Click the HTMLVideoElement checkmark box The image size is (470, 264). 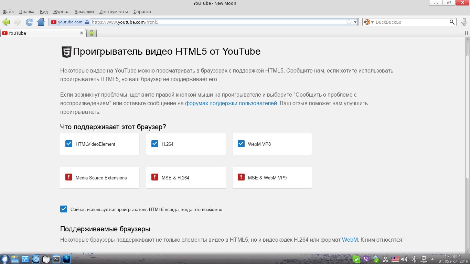(x=68, y=144)
